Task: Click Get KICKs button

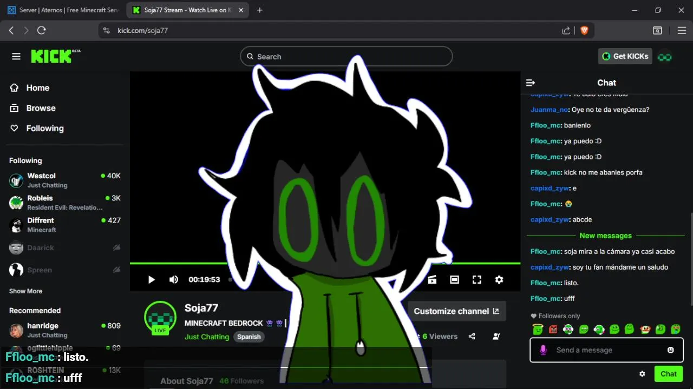Action: (x=625, y=56)
